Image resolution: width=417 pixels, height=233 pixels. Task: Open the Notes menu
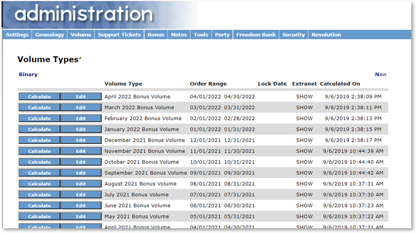179,35
